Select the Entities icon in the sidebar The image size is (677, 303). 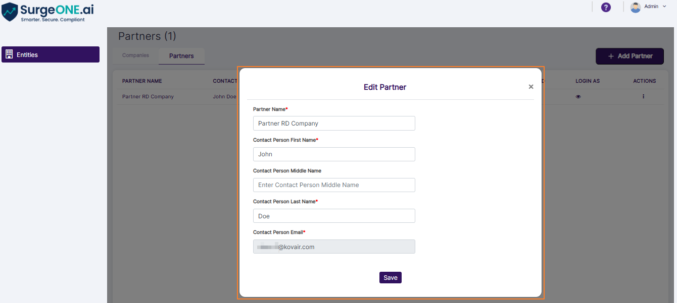pyautogui.click(x=9, y=54)
